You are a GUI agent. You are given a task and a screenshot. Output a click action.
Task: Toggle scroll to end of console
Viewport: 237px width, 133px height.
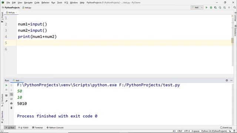[x=11, y=99]
